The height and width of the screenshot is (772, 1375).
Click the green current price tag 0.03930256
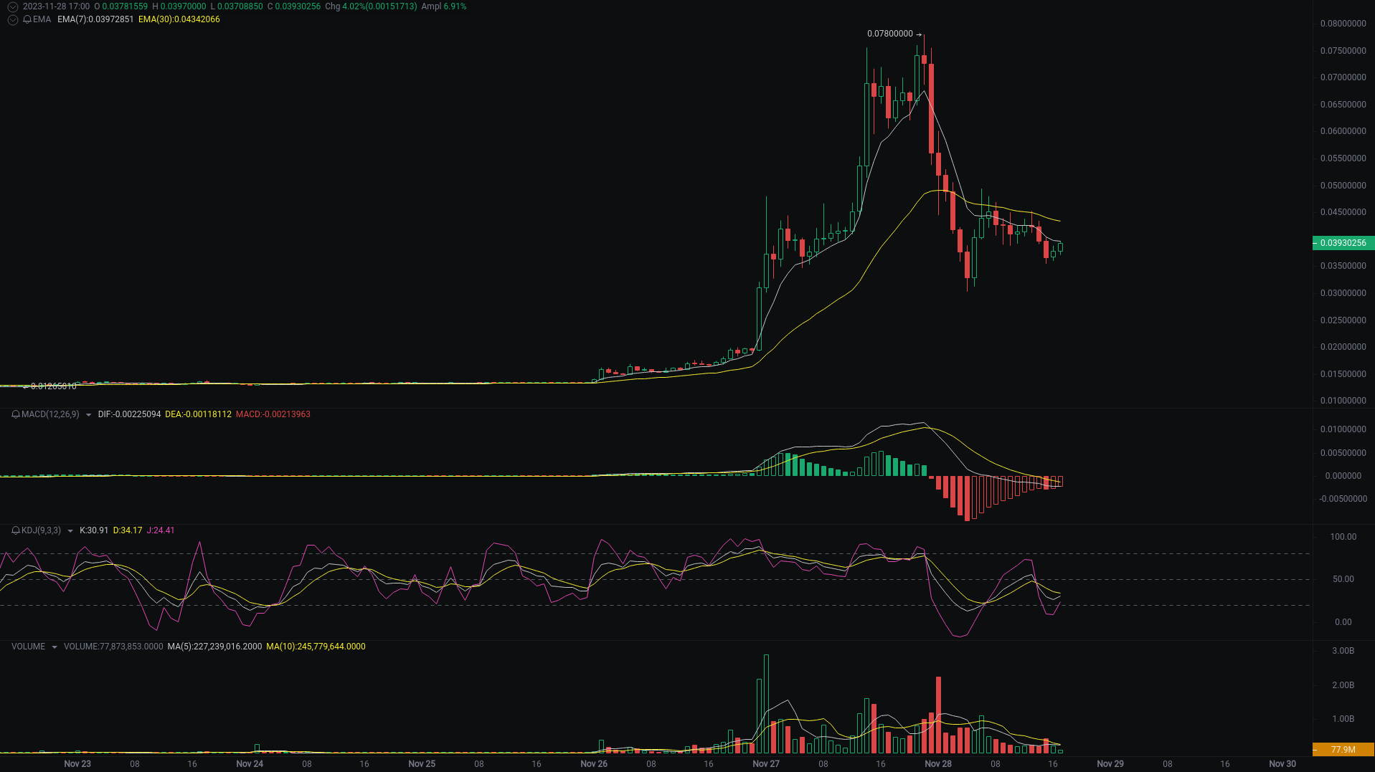[x=1343, y=243]
